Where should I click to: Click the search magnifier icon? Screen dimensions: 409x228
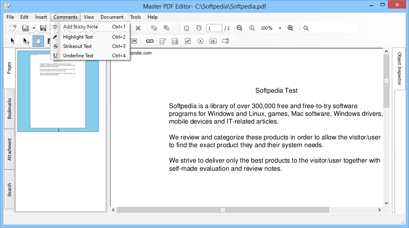pos(306,28)
